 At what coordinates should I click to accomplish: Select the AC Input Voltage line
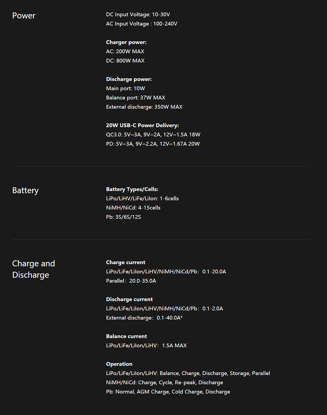pos(142,24)
